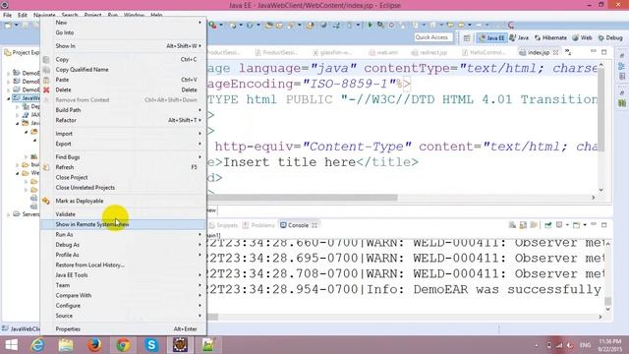Click the Pin Console icon

pos(548,225)
